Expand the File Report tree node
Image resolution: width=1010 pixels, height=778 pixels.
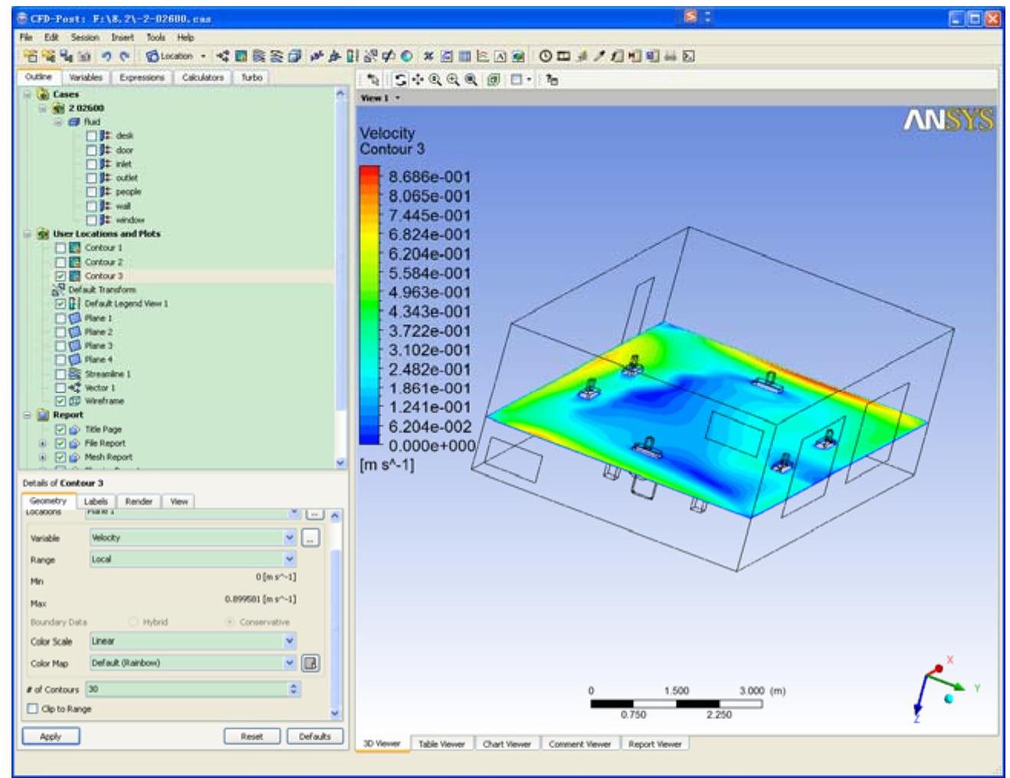43,443
